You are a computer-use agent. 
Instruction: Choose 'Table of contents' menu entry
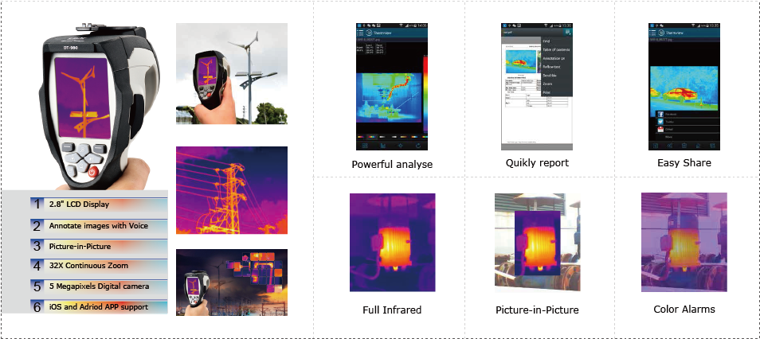click(x=554, y=49)
